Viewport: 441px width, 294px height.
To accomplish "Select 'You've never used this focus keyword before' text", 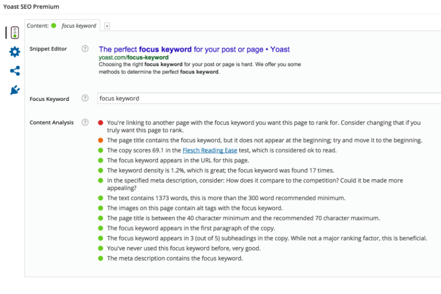I will pyautogui.click(x=184, y=248).
